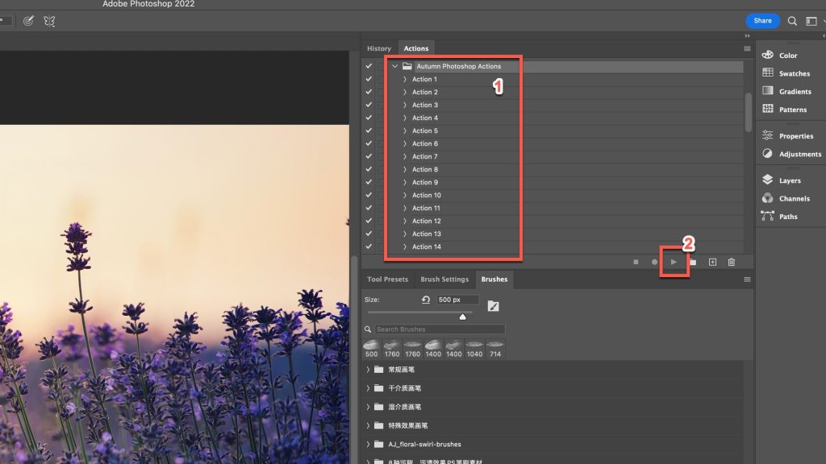This screenshot has width=826, height=464.
Task: Open the Actions panel menu
Action: [747, 48]
